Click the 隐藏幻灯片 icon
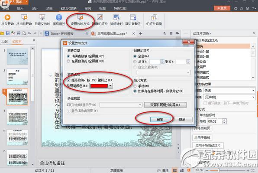This screenshot has height=173, width=258. click(100, 17)
